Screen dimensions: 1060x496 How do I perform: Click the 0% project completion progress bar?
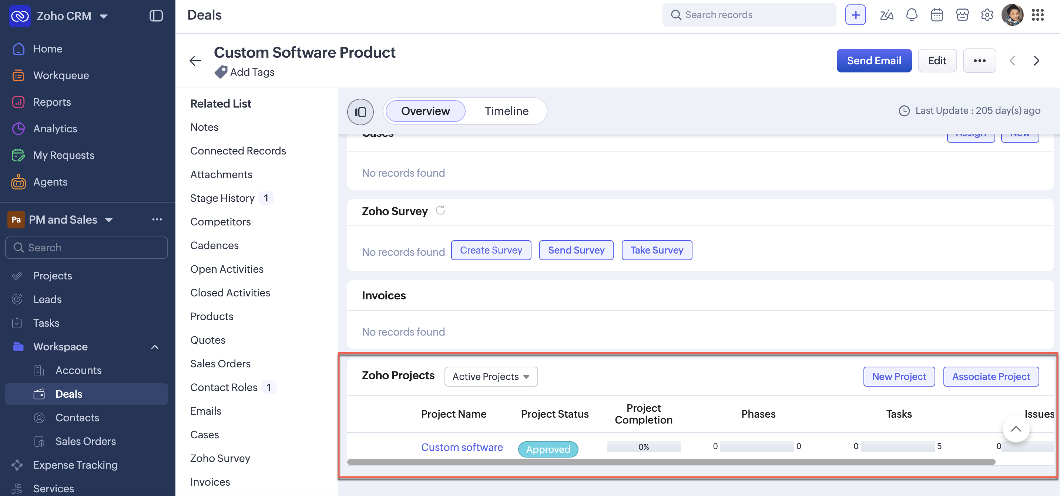click(x=644, y=447)
